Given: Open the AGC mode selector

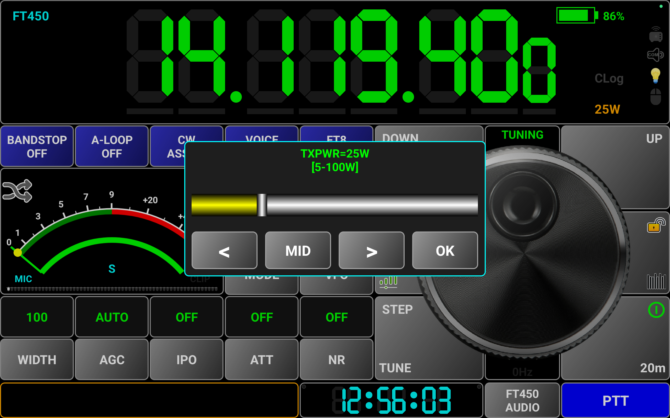Looking at the screenshot, I should tap(111, 359).
